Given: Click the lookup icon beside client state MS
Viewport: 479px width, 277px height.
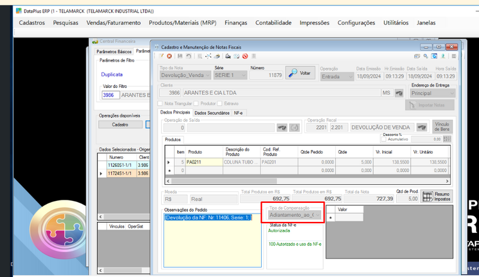Looking at the screenshot, I should click(399, 93).
